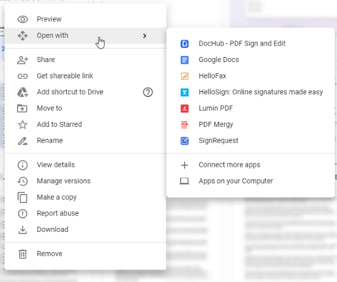
Task: Choose SignRequest in the submenu
Action: coord(251,141)
